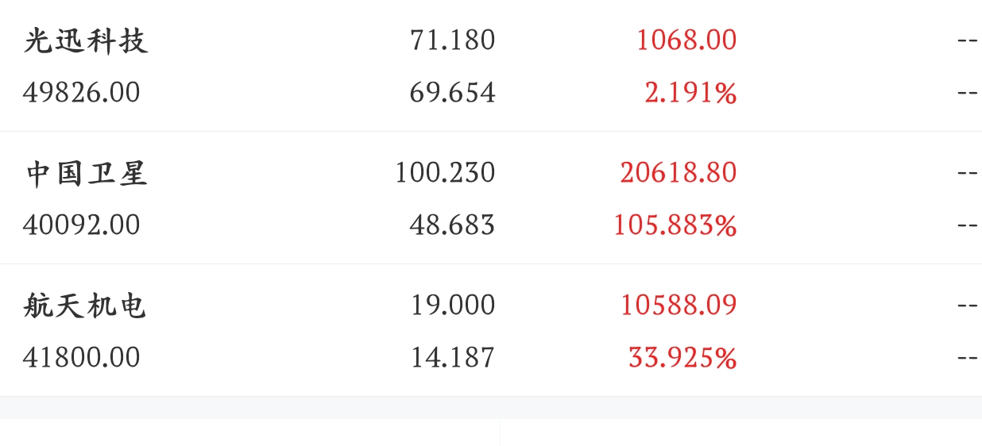Screen dimensions: 982x446
Task: Select the 71.180 price value
Action: pyautogui.click(x=452, y=40)
